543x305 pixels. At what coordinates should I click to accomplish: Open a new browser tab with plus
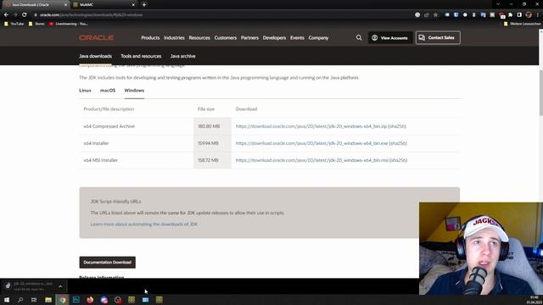(144, 4)
